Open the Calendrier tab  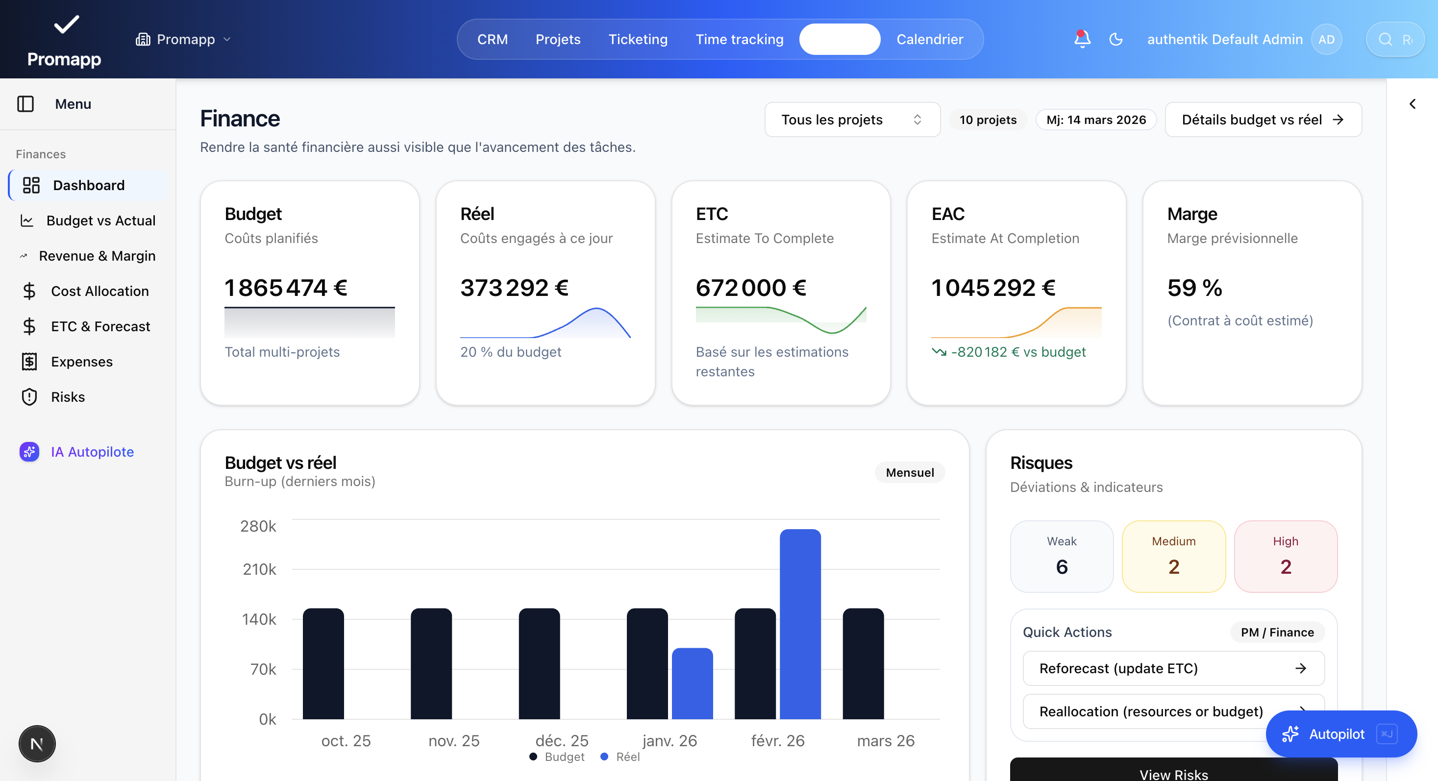click(x=930, y=39)
